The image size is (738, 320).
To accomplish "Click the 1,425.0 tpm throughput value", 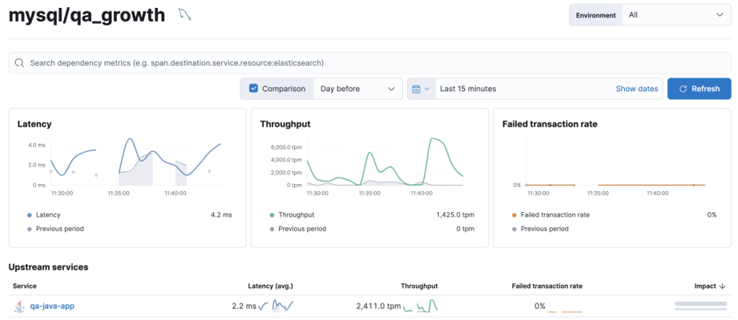I will point(455,214).
